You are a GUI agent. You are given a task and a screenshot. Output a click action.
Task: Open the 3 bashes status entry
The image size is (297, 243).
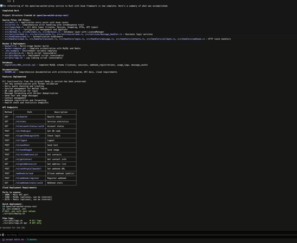(x=32, y=239)
